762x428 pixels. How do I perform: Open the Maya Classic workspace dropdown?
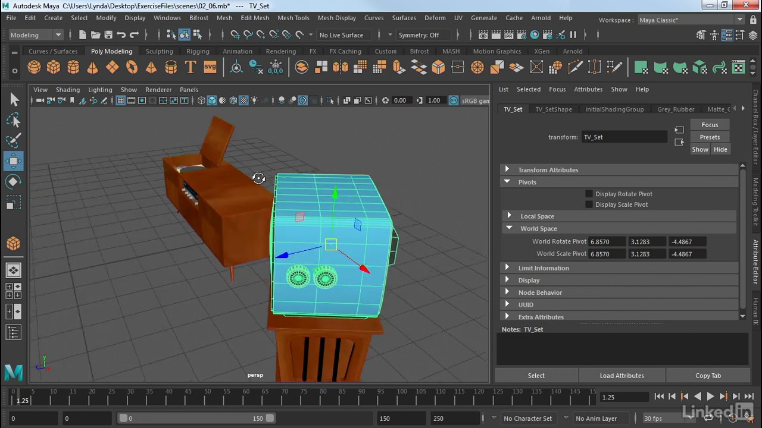click(x=691, y=20)
